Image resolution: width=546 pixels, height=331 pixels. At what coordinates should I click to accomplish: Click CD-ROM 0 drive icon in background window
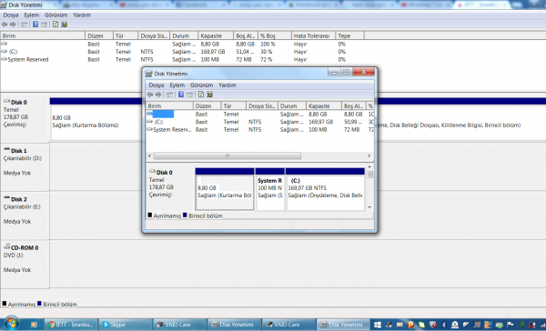[6, 246]
